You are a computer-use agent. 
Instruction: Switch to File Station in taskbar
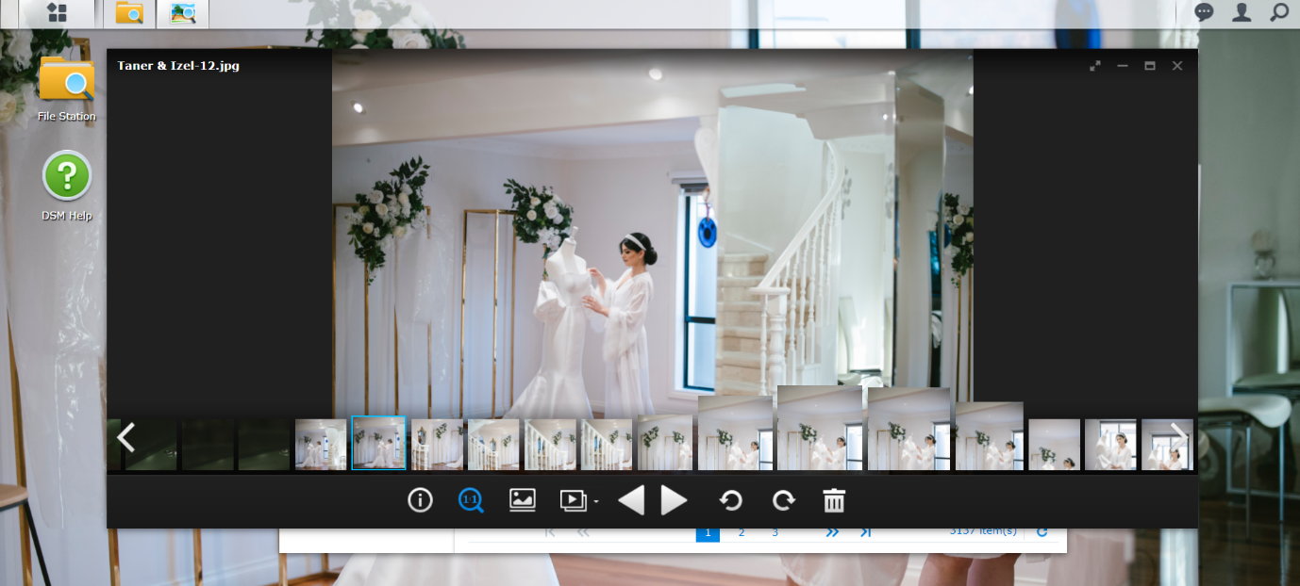[x=129, y=13]
